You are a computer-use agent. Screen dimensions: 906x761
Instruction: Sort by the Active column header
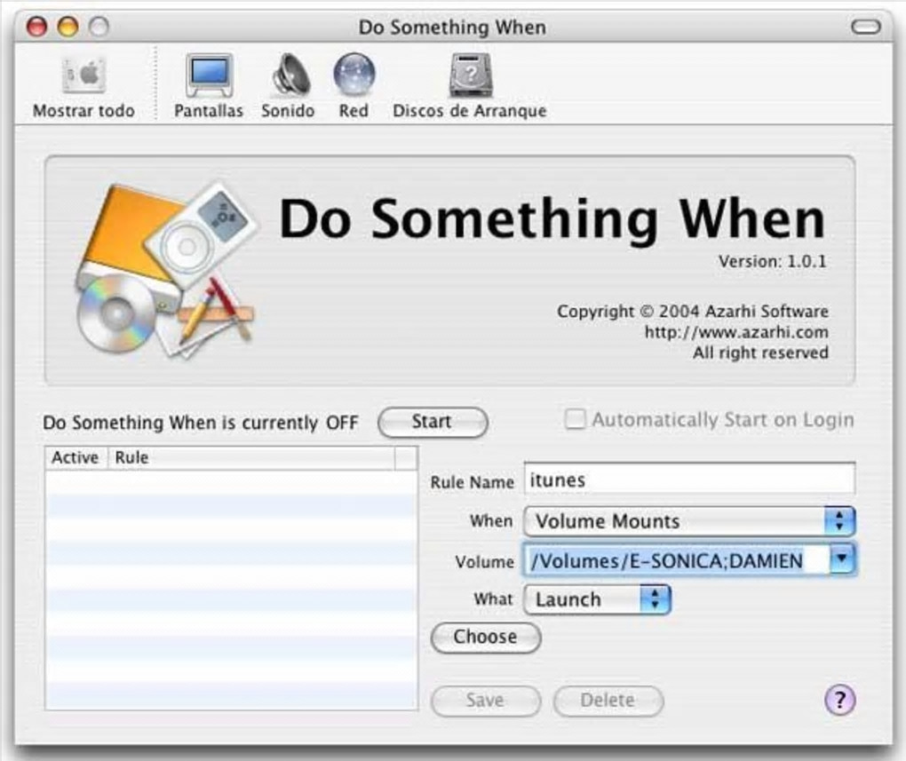point(76,457)
